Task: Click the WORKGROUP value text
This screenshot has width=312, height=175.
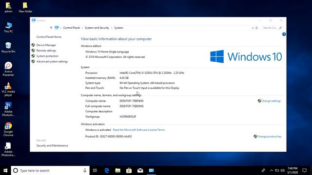Action: [128, 117]
